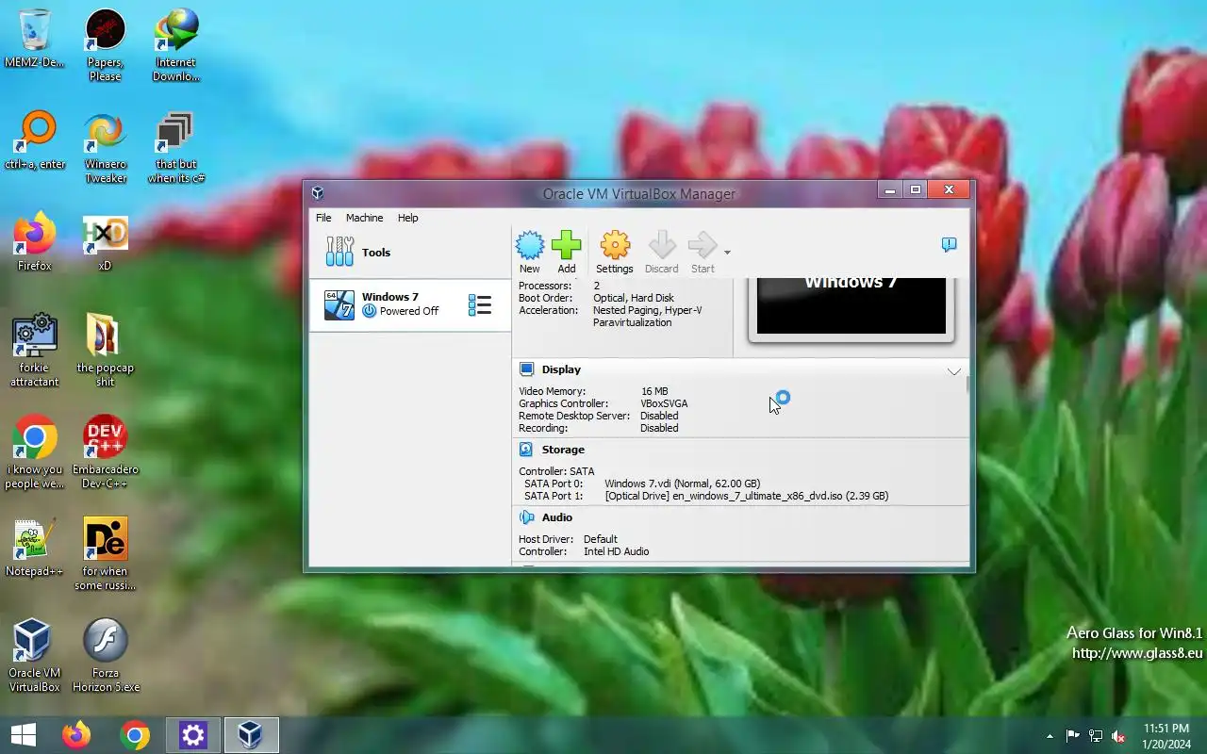Open the ctrl+a, enter desktop shortcut
The width and height of the screenshot is (1207, 754).
pyautogui.click(x=35, y=140)
